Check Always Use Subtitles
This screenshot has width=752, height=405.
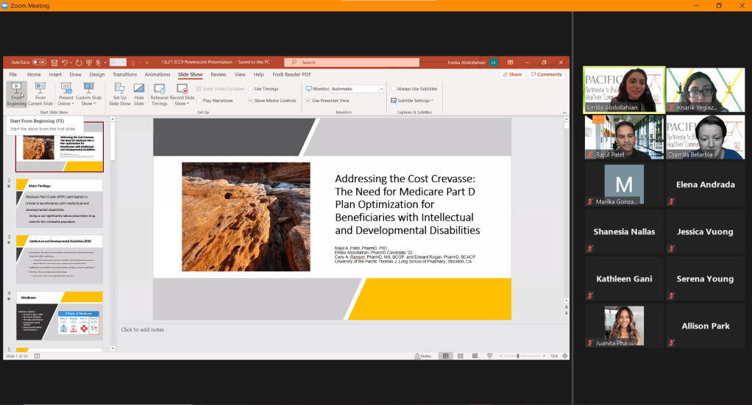point(394,89)
